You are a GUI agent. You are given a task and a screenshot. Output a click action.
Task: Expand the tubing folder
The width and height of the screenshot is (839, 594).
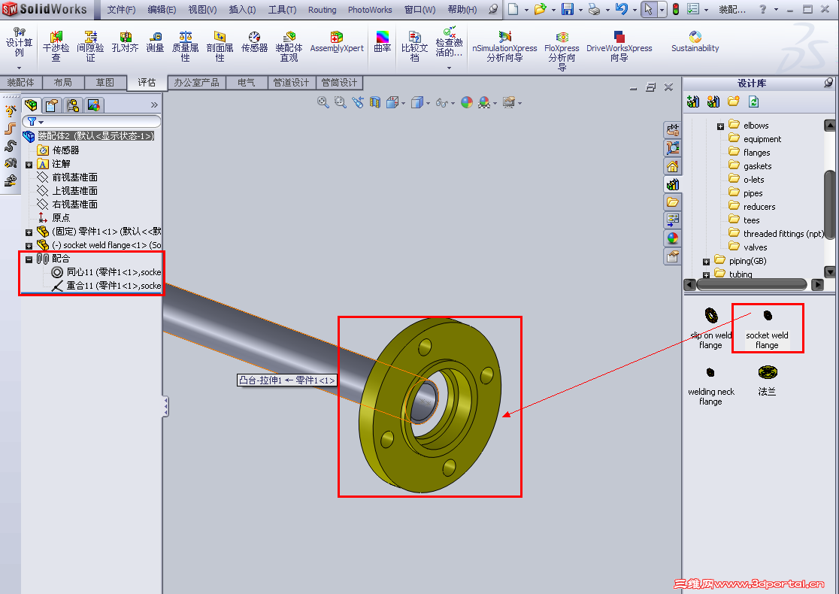coord(706,275)
